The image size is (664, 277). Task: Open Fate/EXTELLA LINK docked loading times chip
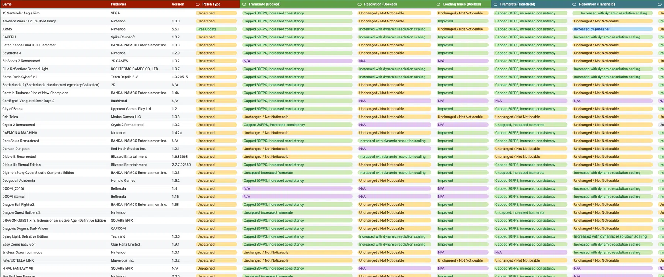click(462, 260)
